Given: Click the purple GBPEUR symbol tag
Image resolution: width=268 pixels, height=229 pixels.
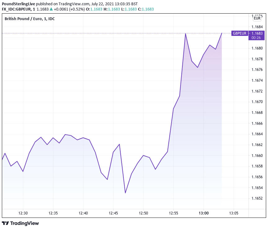Looking at the screenshot, I should 239,33.
